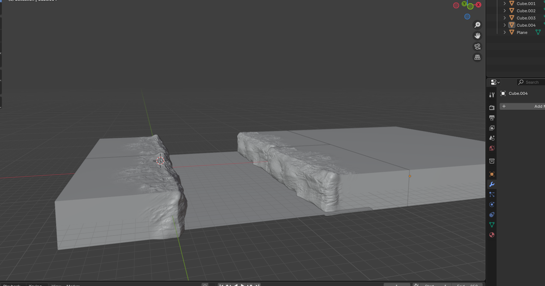Click the red negative X gizmo circle

tap(456, 5)
